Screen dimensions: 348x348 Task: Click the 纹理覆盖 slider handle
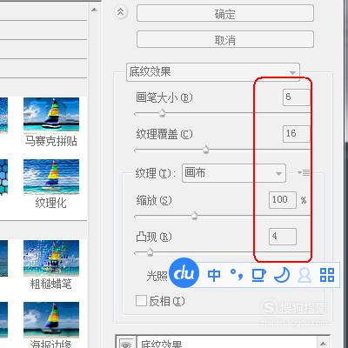[x=205, y=149]
